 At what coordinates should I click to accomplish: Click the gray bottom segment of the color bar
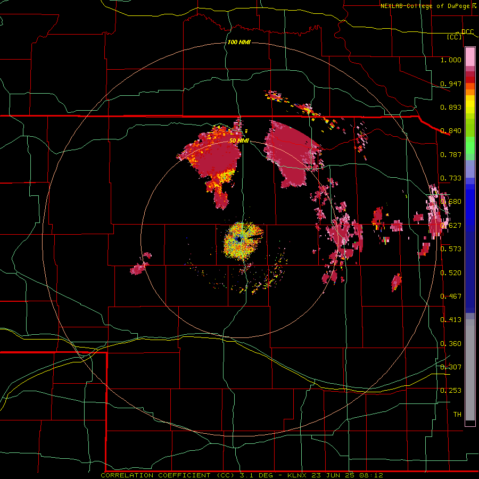click(x=470, y=370)
